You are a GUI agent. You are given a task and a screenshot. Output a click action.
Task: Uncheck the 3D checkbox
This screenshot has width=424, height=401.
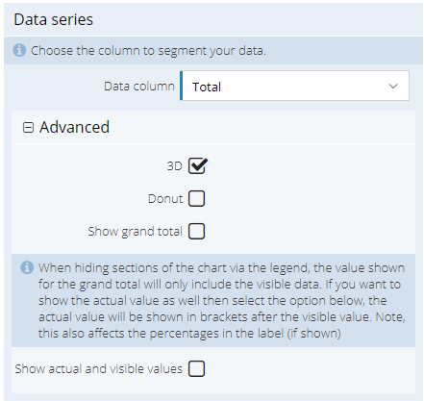197,166
